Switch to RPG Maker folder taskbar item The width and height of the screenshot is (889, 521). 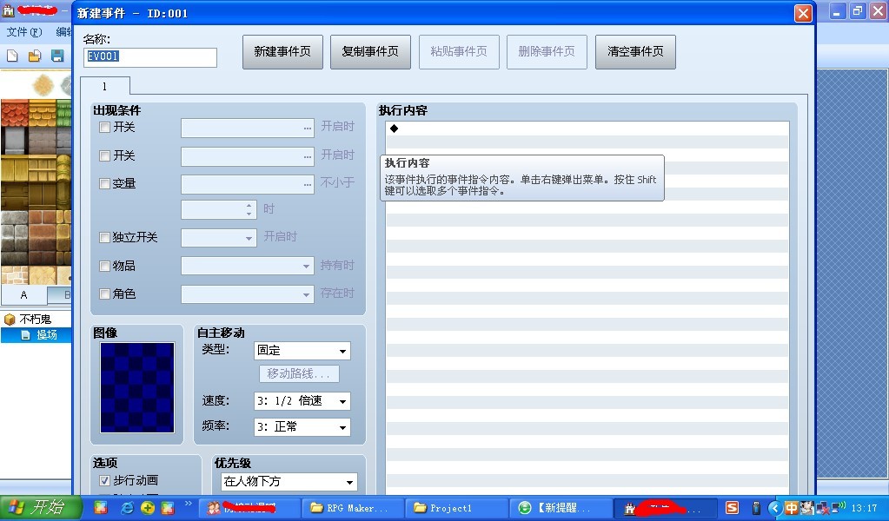(354, 508)
